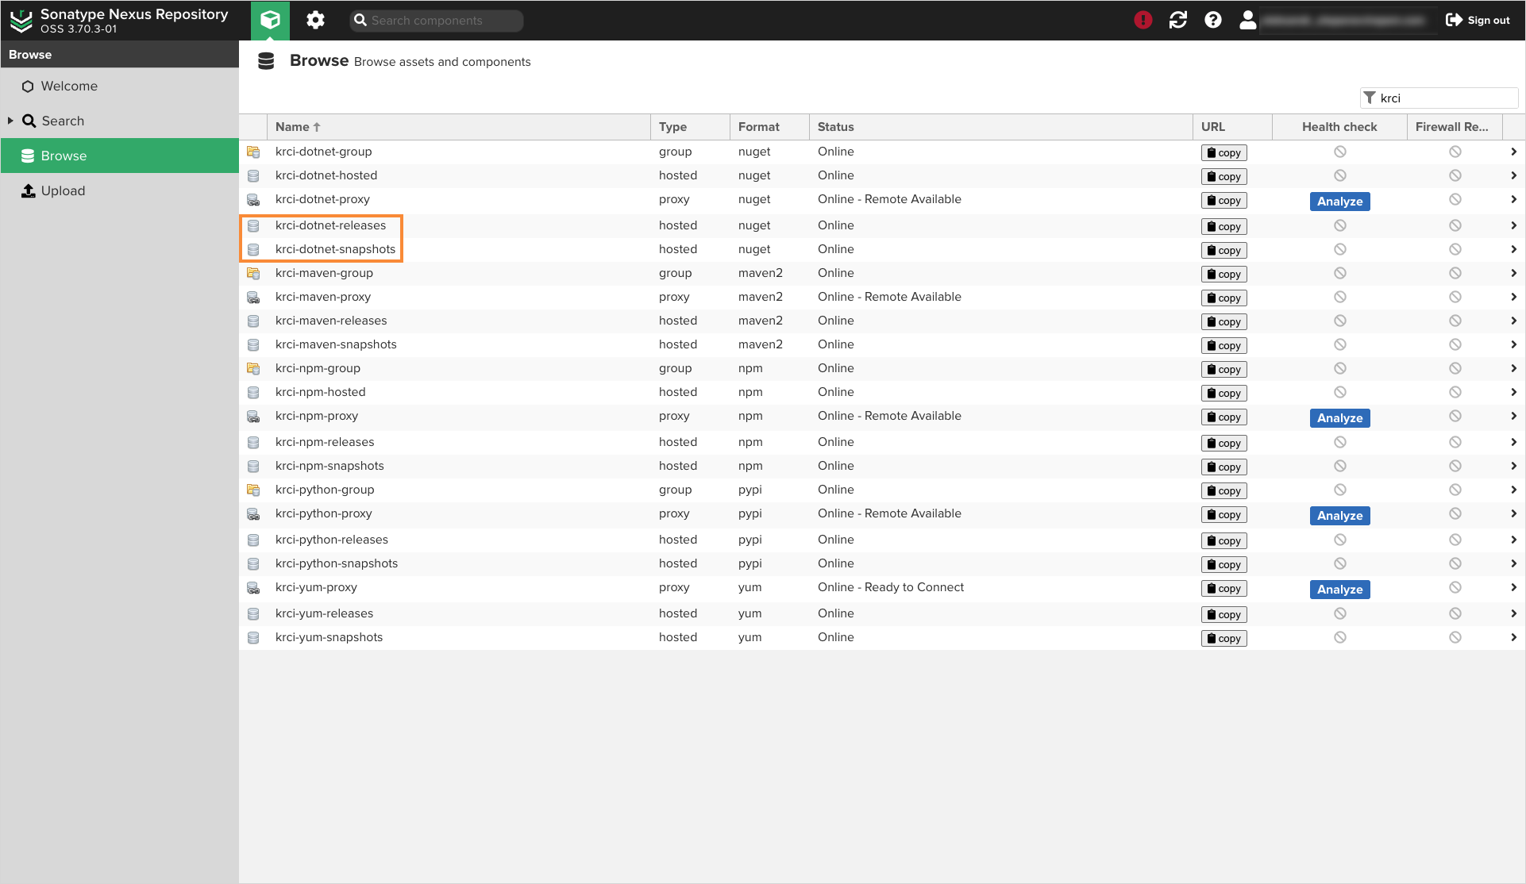Open the Upload section in the sidebar
1526x884 pixels.
[62, 190]
